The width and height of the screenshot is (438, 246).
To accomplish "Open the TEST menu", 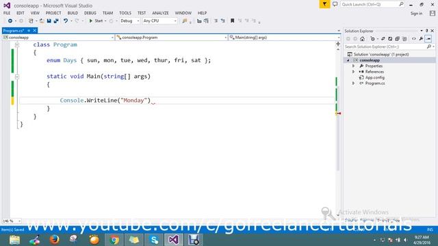I will [142, 13].
